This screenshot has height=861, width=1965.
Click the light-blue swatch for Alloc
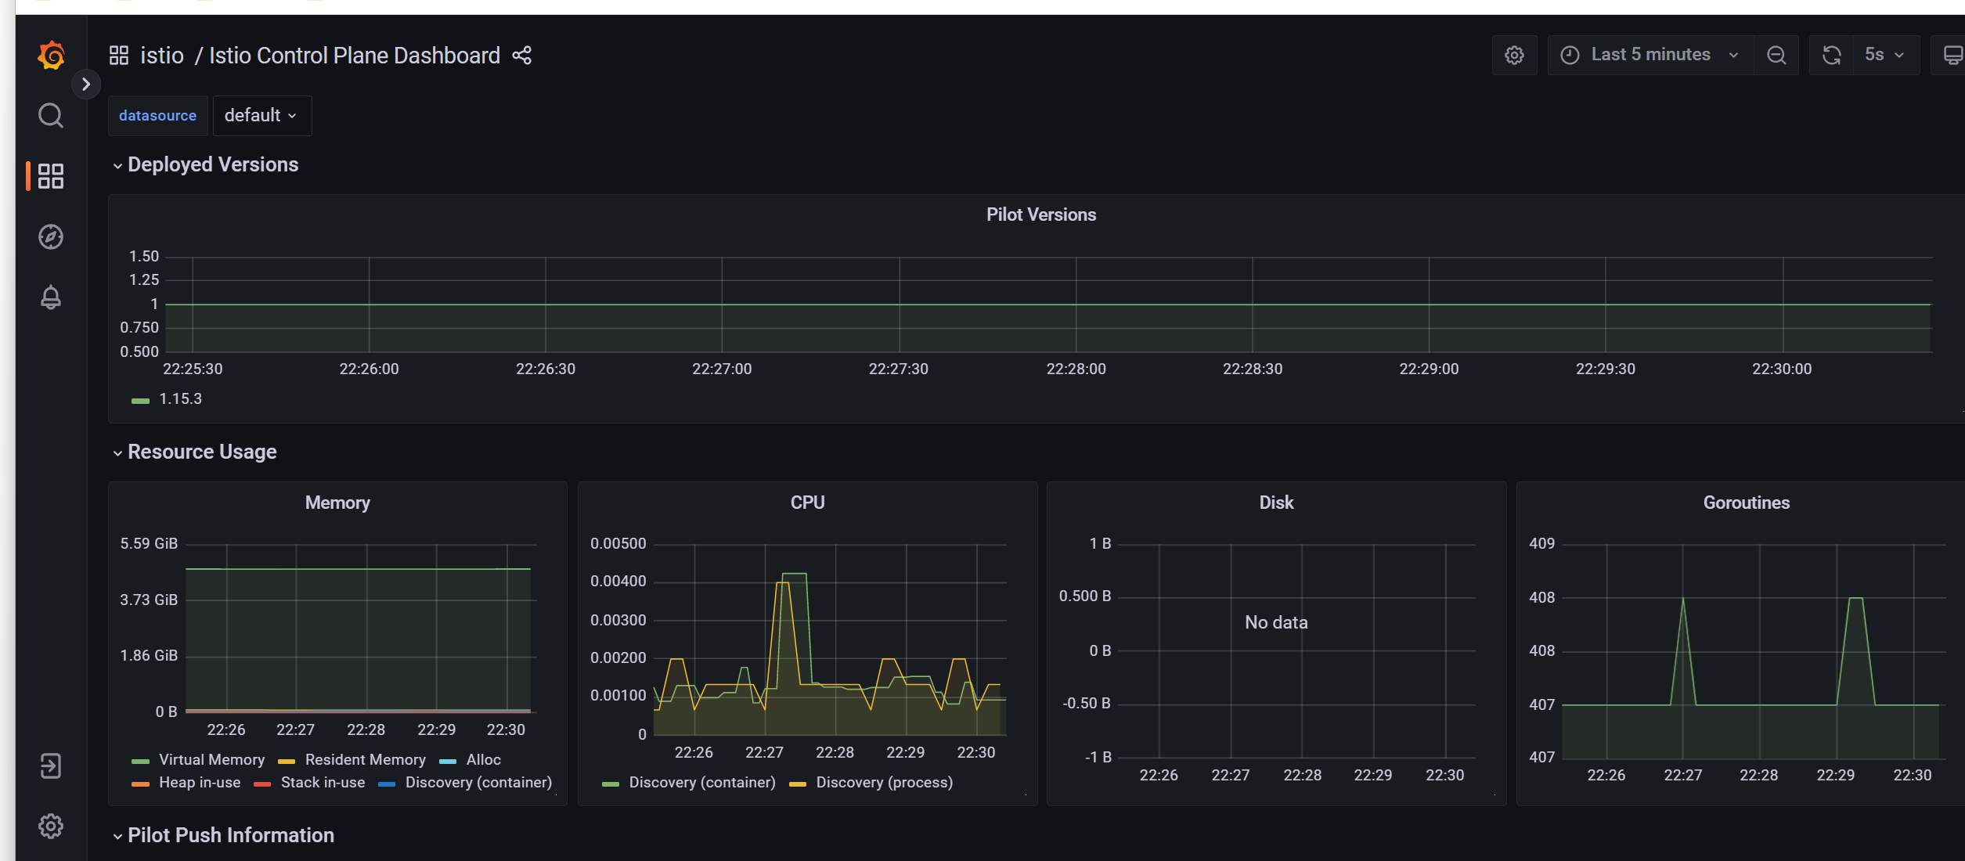[448, 761]
